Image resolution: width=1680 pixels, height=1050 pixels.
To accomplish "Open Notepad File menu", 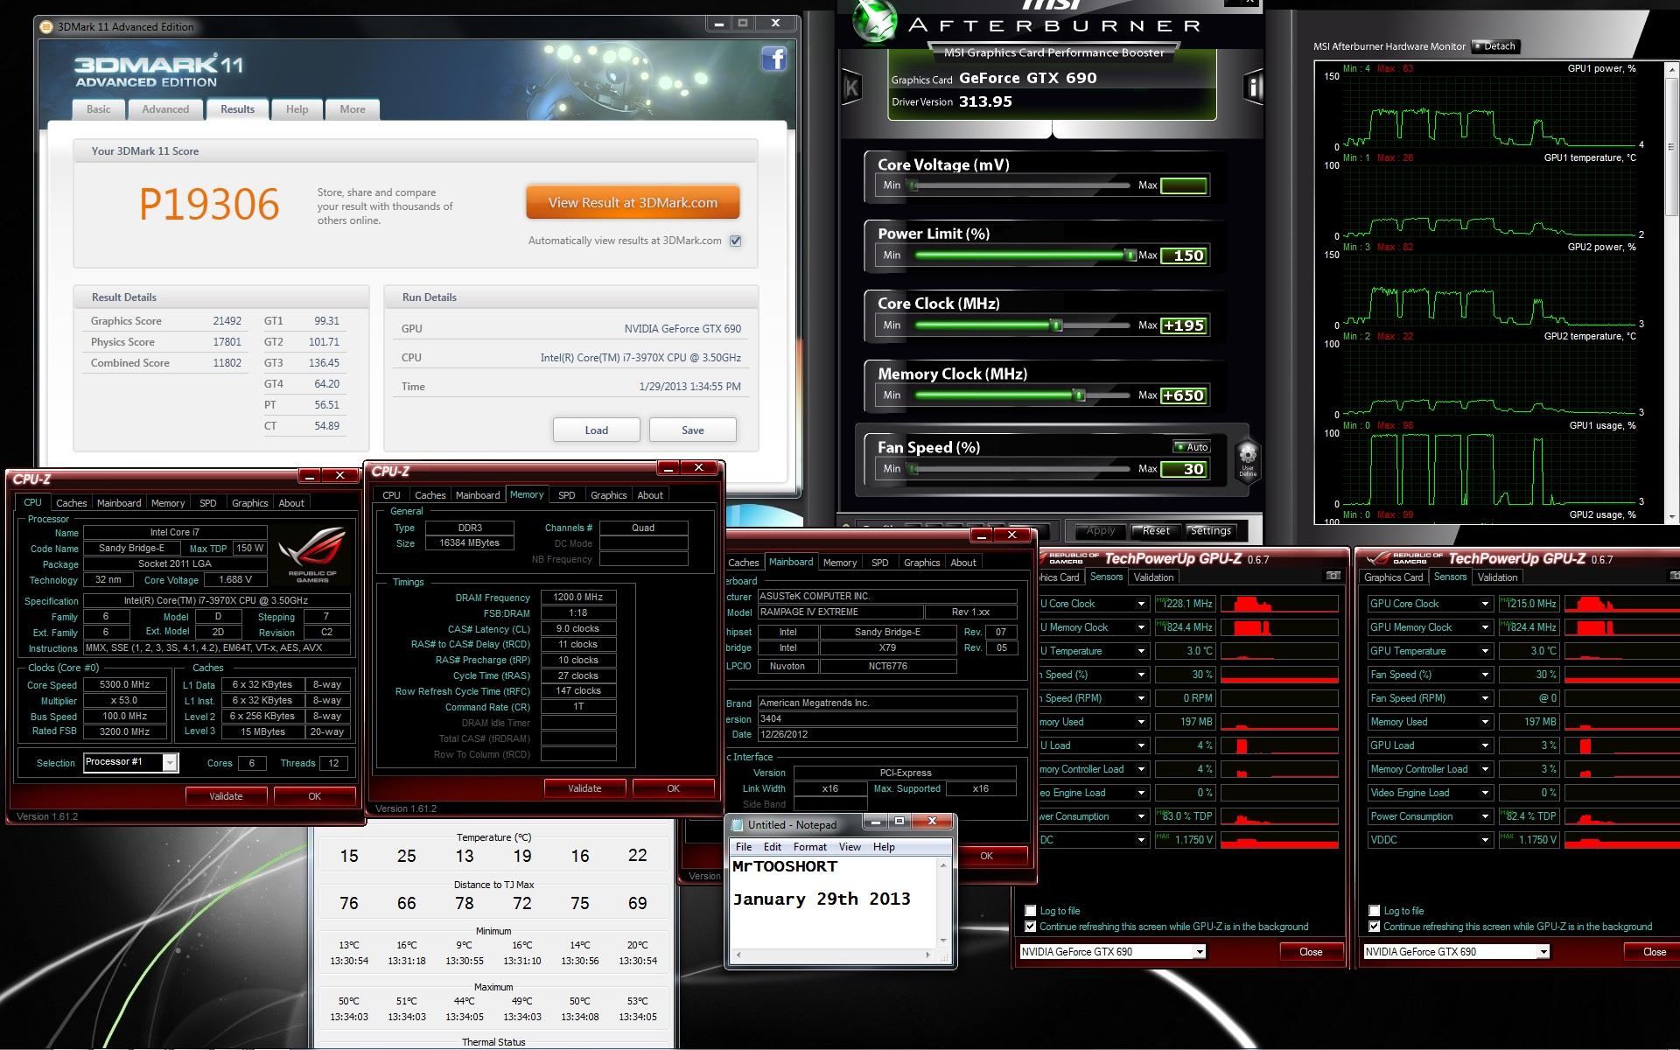I will tap(744, 847).
